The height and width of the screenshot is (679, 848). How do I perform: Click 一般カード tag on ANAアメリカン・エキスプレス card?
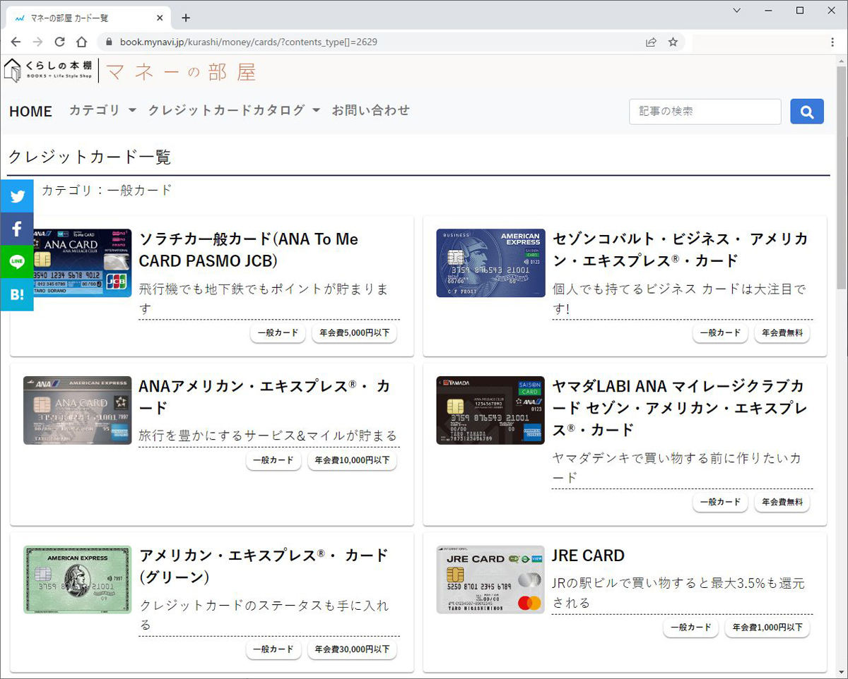[273, 461]
